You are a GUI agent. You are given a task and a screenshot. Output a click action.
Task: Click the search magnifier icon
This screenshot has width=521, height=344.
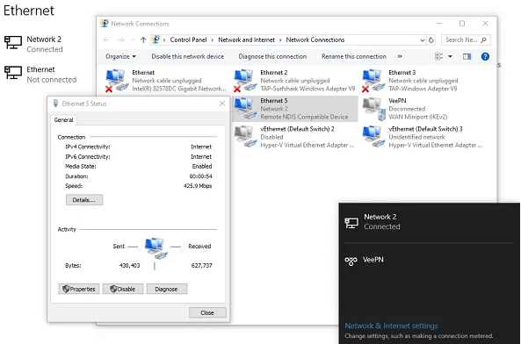click(x=483, y=39)
